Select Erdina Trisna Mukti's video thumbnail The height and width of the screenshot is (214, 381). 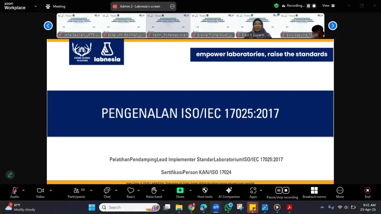click(x=212, y=26)
